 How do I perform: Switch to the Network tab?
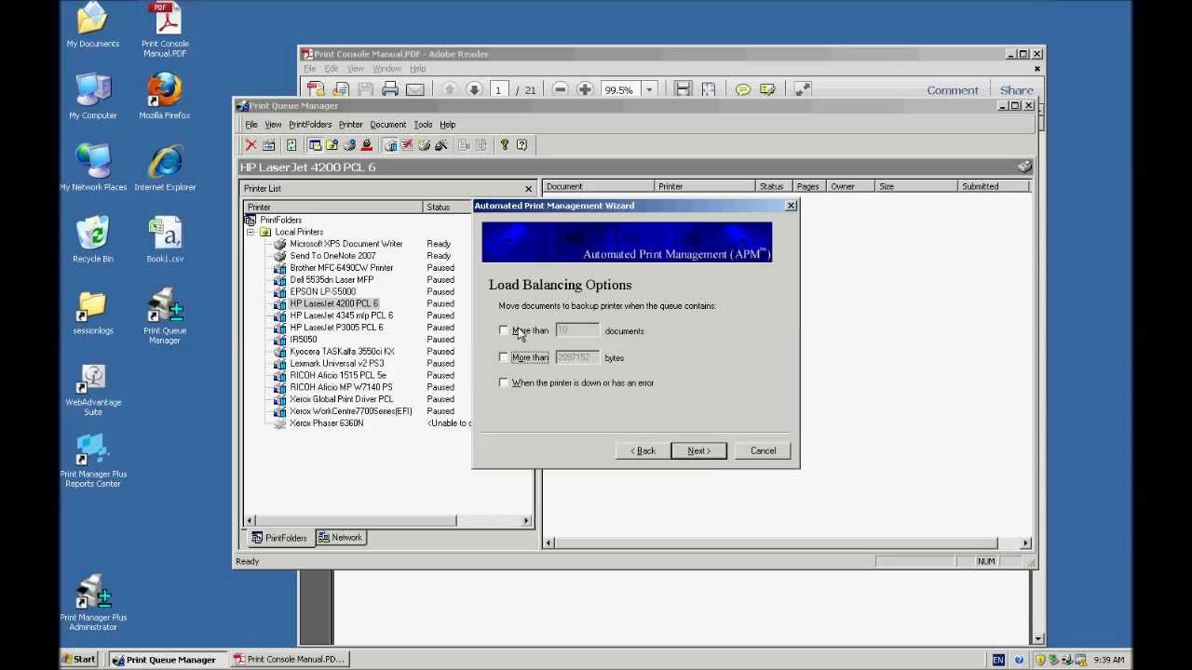[x=340, y=538]
